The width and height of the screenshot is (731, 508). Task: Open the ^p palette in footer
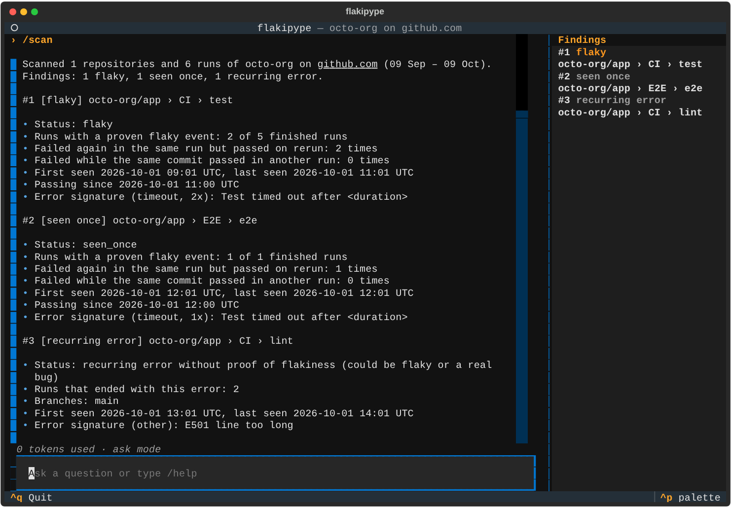pyautogui.click(x=690, y=497)
